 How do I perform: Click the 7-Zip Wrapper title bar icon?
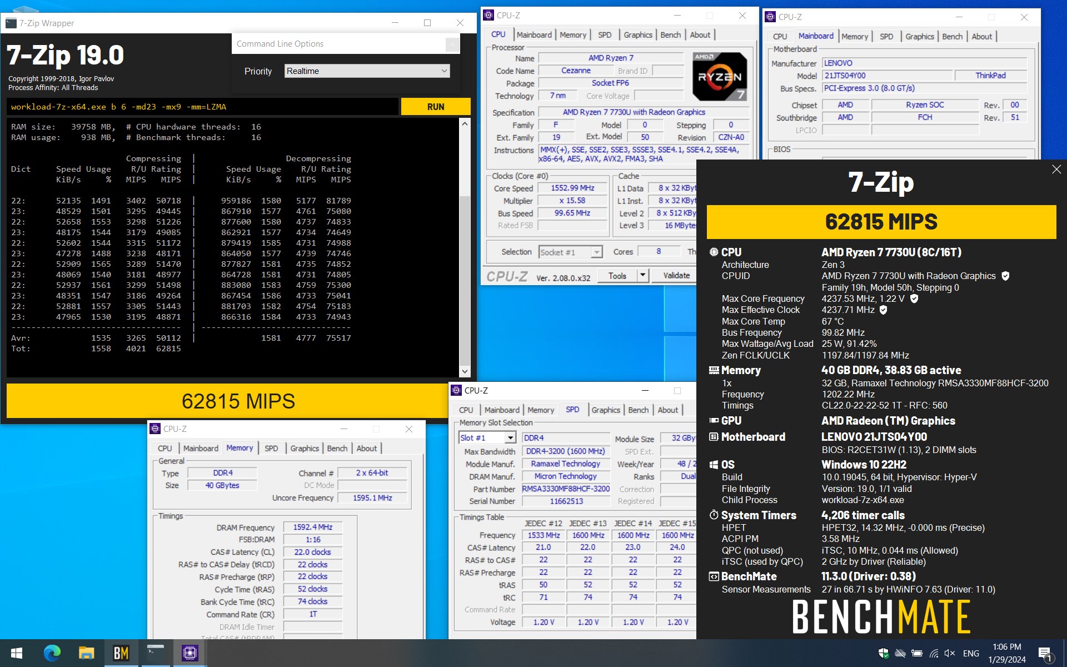11,23
